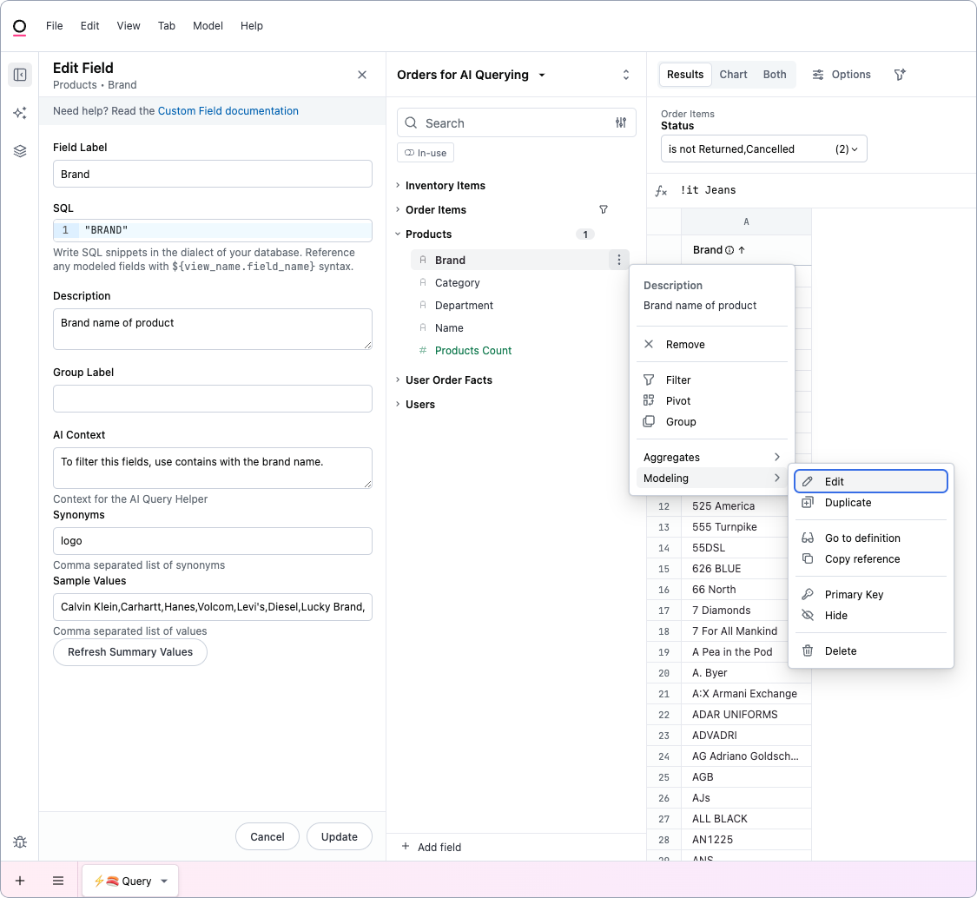Click the filter icon beside Order Items
The height and width of the screenshot is (898, 977).
604,209
